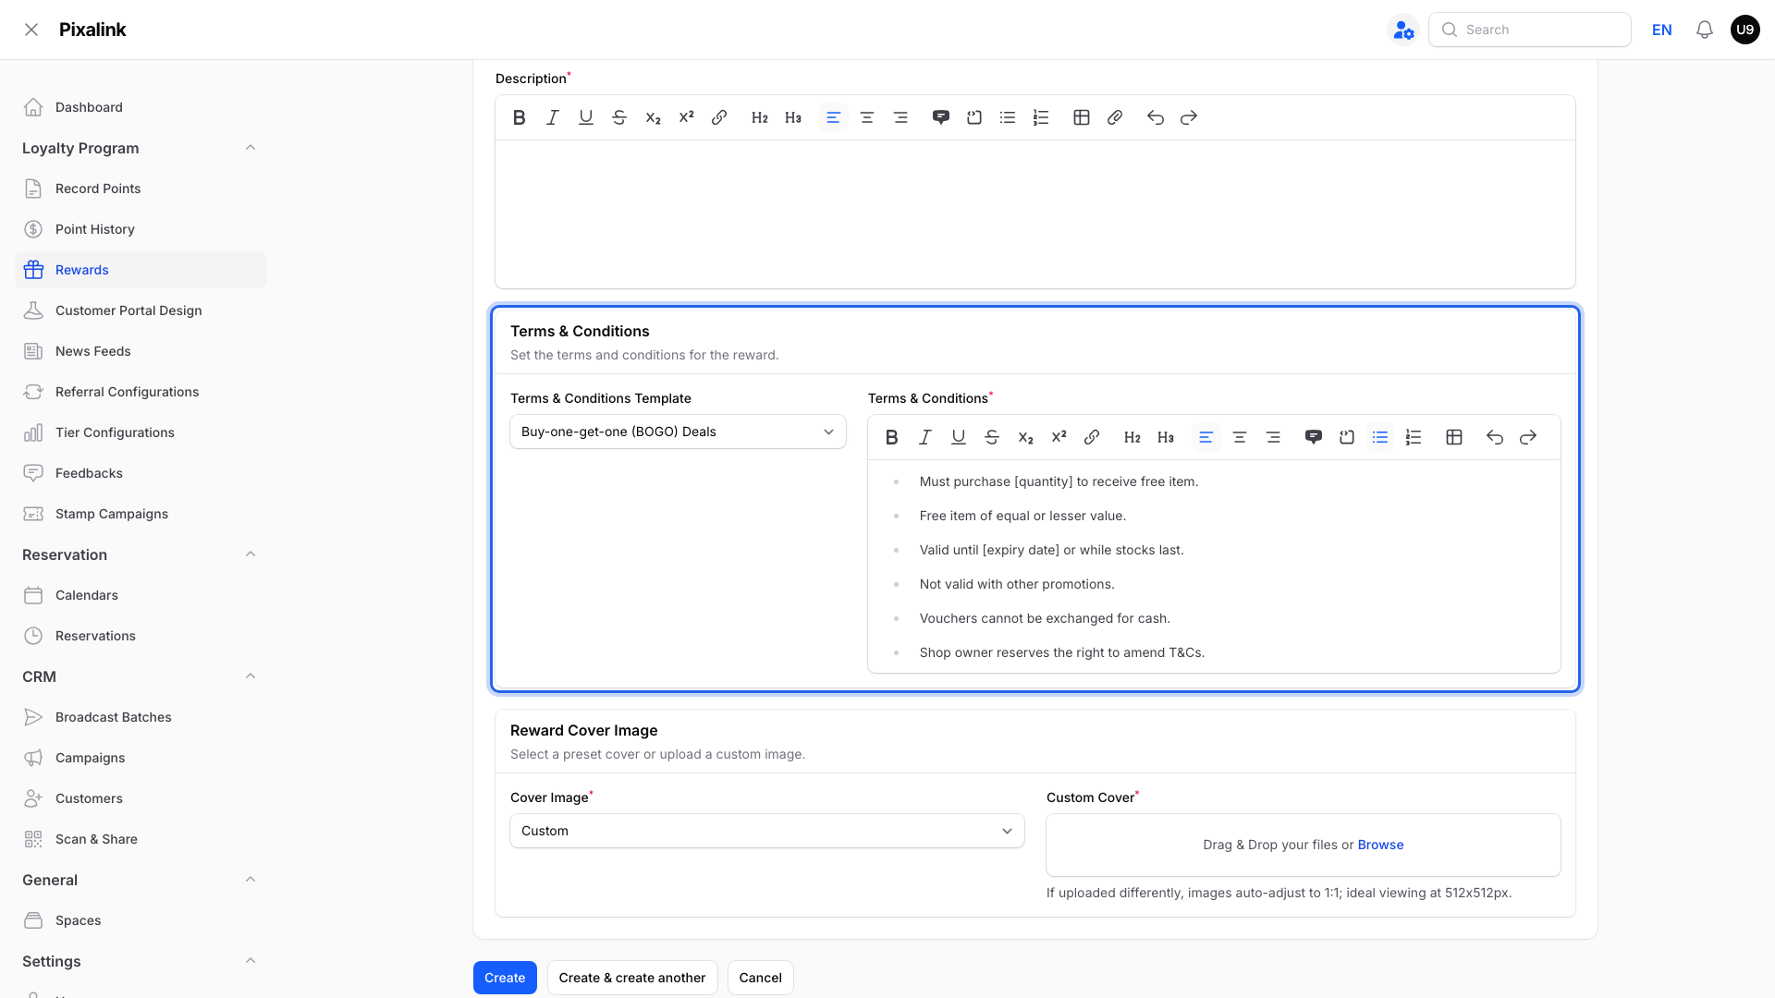Viewport: 1775px width, 998px height.
Task: Open user settings icon beside search
Action: pyautogui.click(x=1403, y=30)
